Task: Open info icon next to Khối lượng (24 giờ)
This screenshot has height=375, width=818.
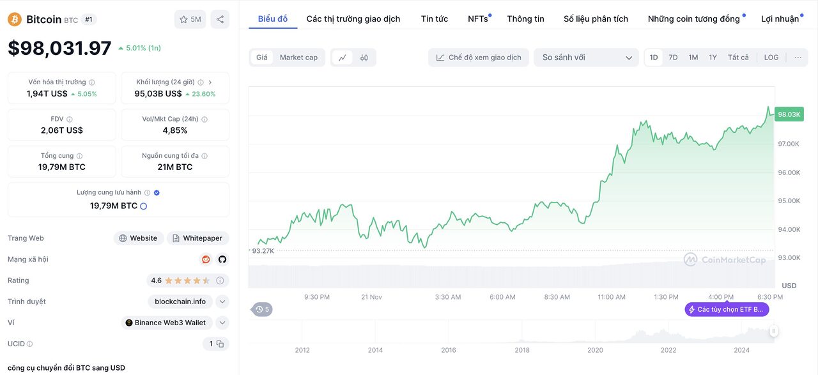Action: [201, 82]
